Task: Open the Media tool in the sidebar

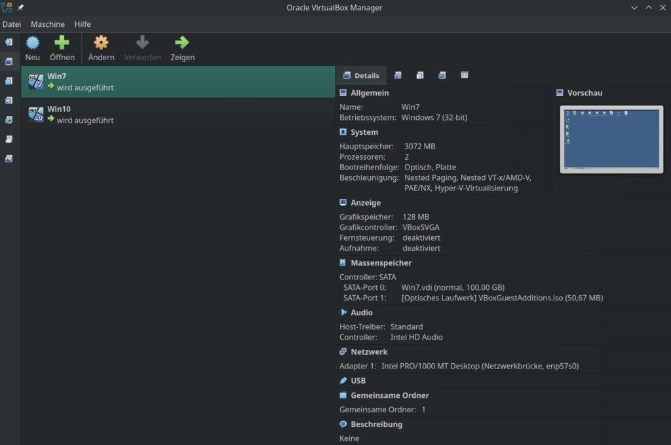Action: coord(8,80)
